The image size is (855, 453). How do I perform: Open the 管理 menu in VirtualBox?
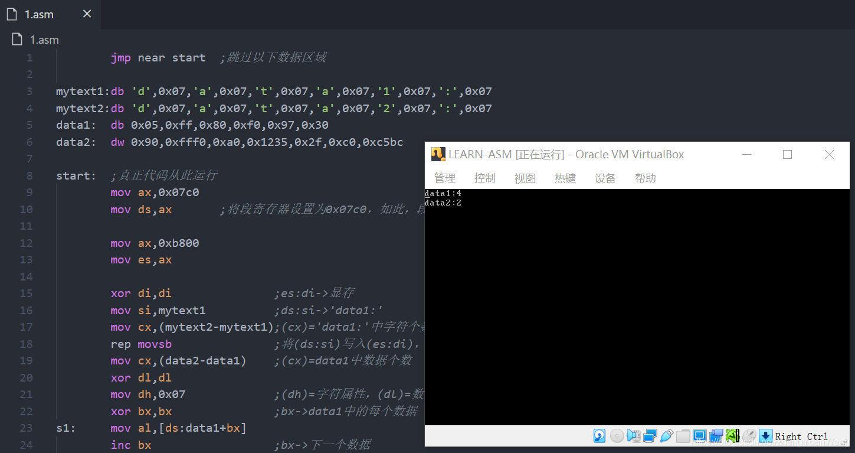click(445, 178)
